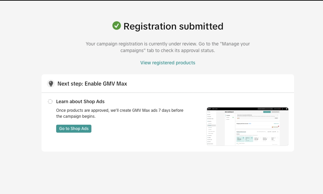Select the Next step: Enable GMV Max header
323x194 pixels.
click(x=92, y=84)
